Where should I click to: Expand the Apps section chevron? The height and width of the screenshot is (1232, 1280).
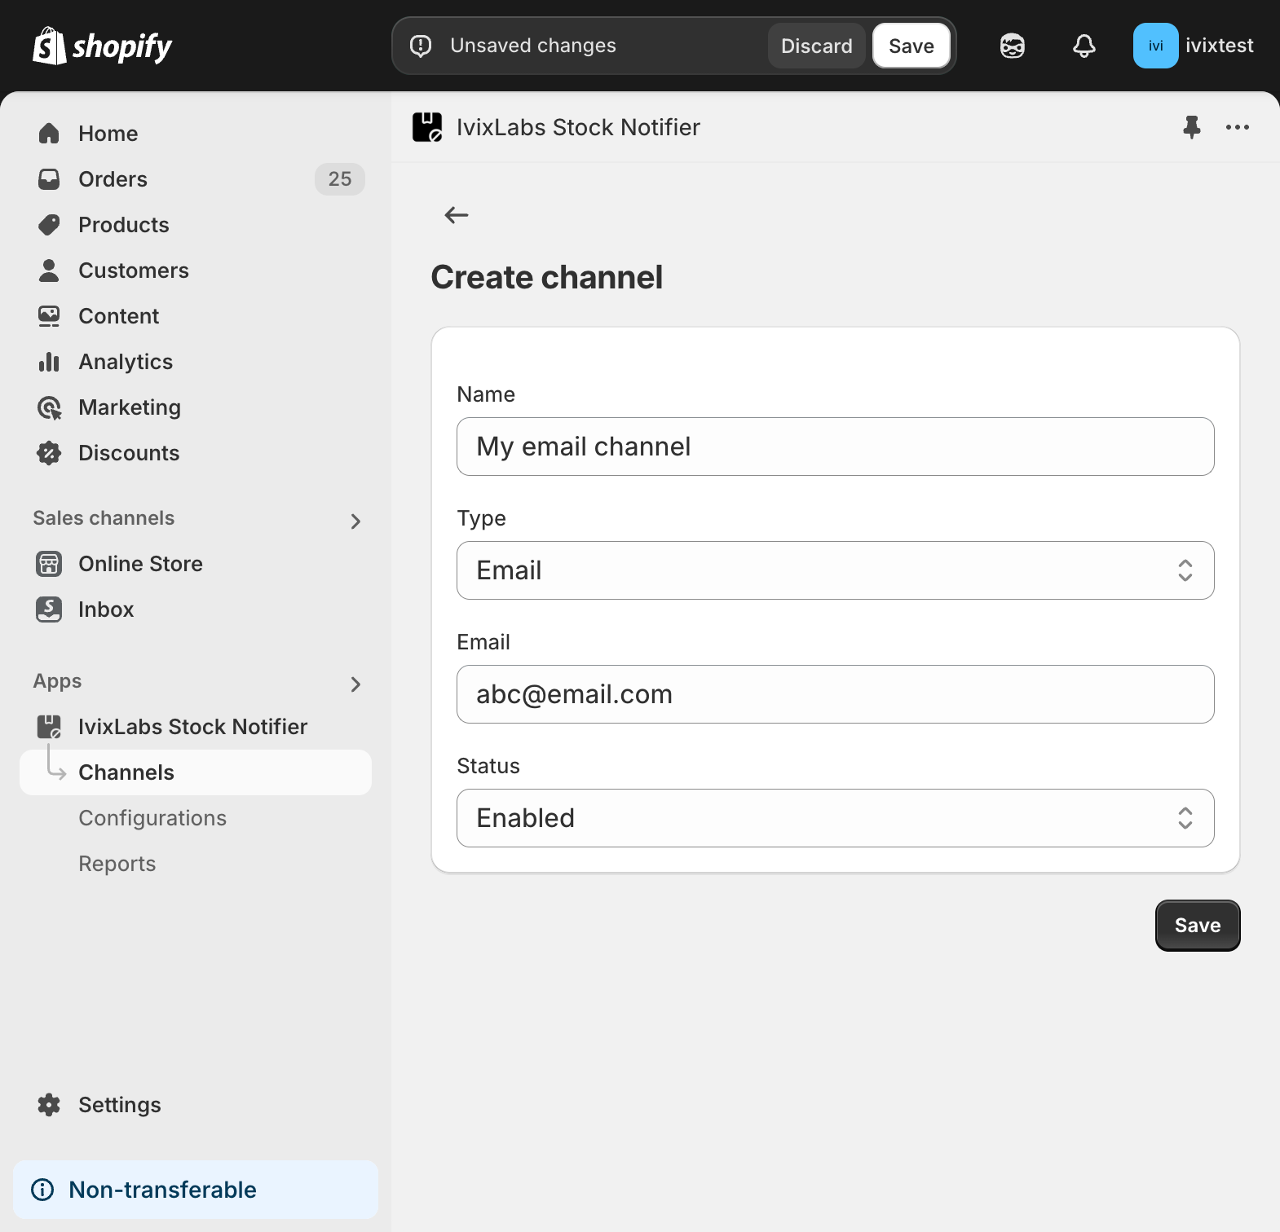click(x=355, y=684)
